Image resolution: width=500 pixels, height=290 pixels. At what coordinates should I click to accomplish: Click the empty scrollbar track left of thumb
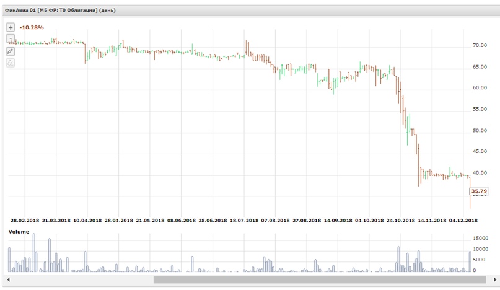point(81,279)
